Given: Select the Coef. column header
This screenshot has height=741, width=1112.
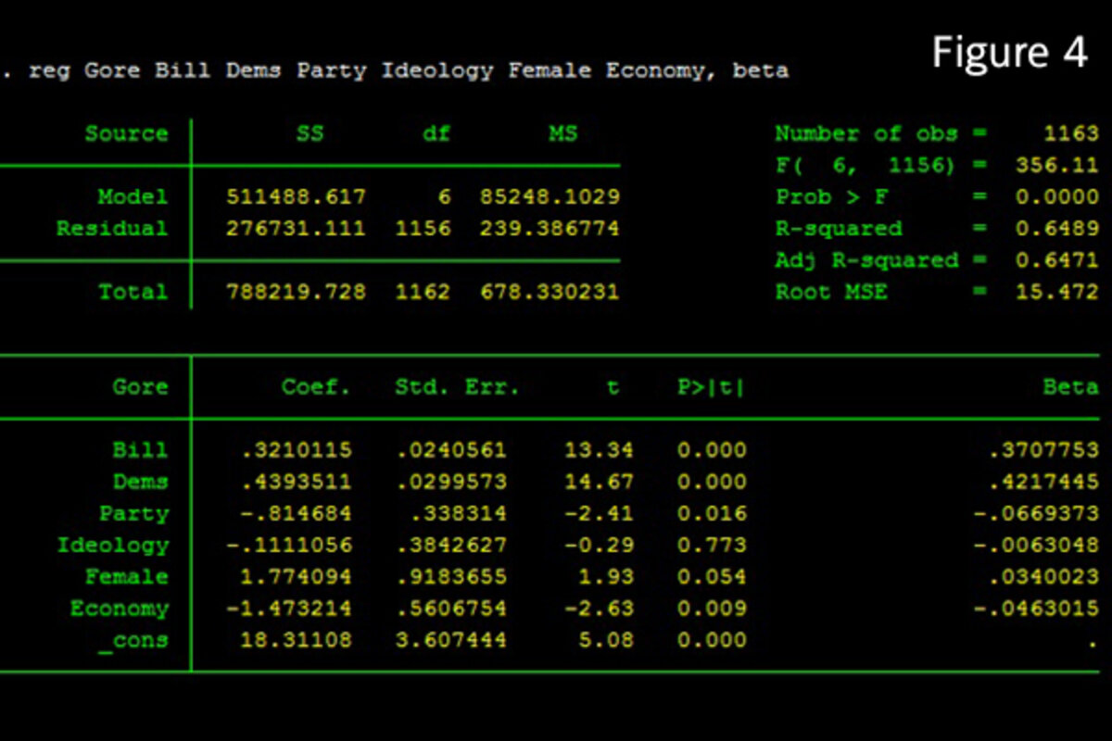Looking at the screenshot, I should [x=316, y=387].
